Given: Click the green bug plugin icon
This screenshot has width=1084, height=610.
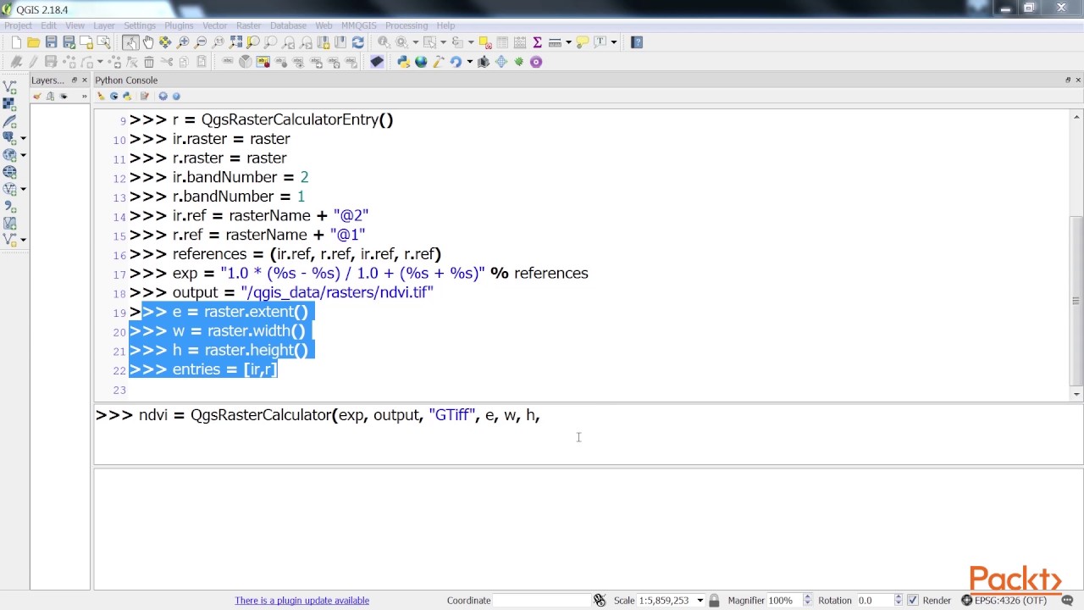Looking at the screenshot, I should (x=517, y=62).
